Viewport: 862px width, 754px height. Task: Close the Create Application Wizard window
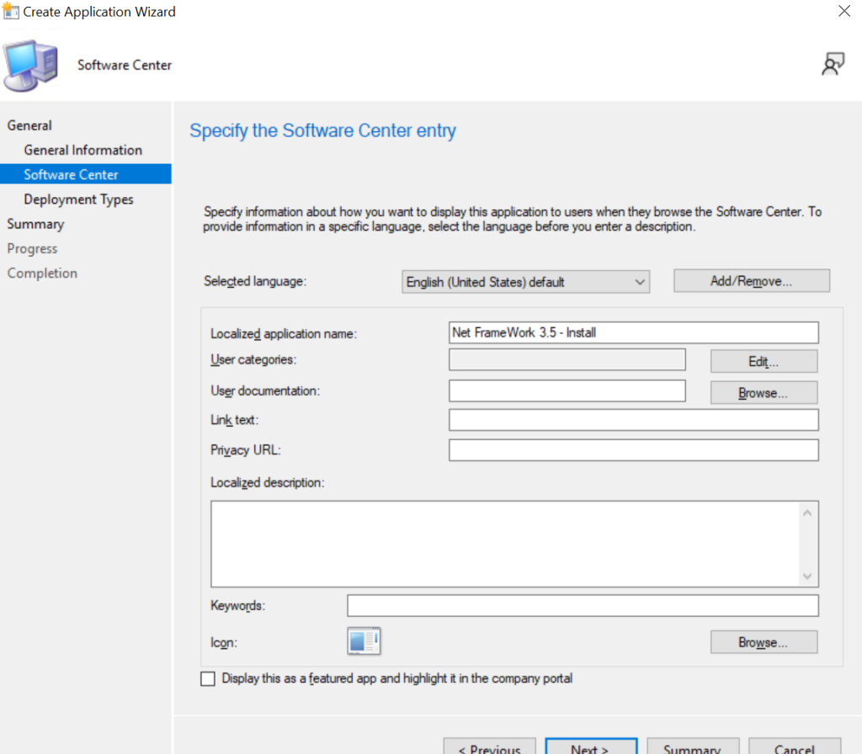[844, 11]
